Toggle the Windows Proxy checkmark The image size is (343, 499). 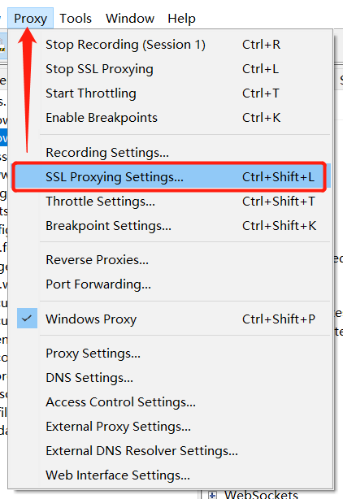pyautogui.click(x=27, y=319)
